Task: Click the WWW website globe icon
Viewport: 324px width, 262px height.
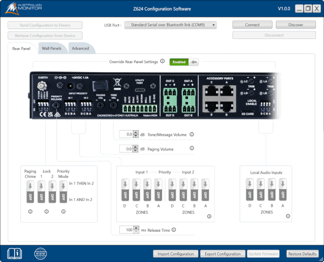Action: [x=40, y=252]
